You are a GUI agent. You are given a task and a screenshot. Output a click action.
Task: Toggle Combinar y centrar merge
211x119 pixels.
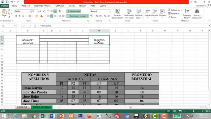[x=76, y=16]
